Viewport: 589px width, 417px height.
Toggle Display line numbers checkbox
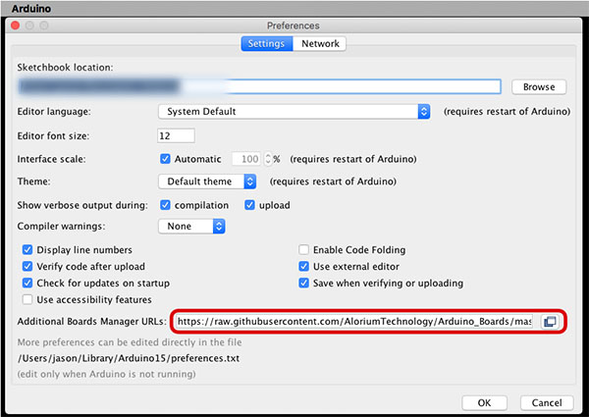pyautogui.click(x=27, y=249)
